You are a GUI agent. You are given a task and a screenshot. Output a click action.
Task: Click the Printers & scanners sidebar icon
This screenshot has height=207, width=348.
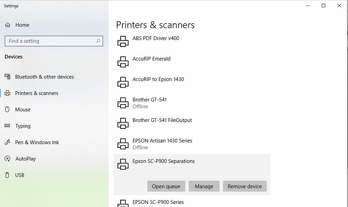point(7,93)
